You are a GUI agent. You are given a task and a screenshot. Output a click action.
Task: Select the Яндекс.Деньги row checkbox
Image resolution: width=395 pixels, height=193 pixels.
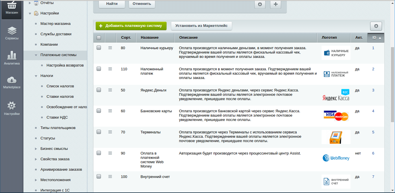[99, 90]
